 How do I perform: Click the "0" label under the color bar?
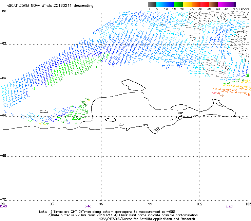(x=149, y=9)
